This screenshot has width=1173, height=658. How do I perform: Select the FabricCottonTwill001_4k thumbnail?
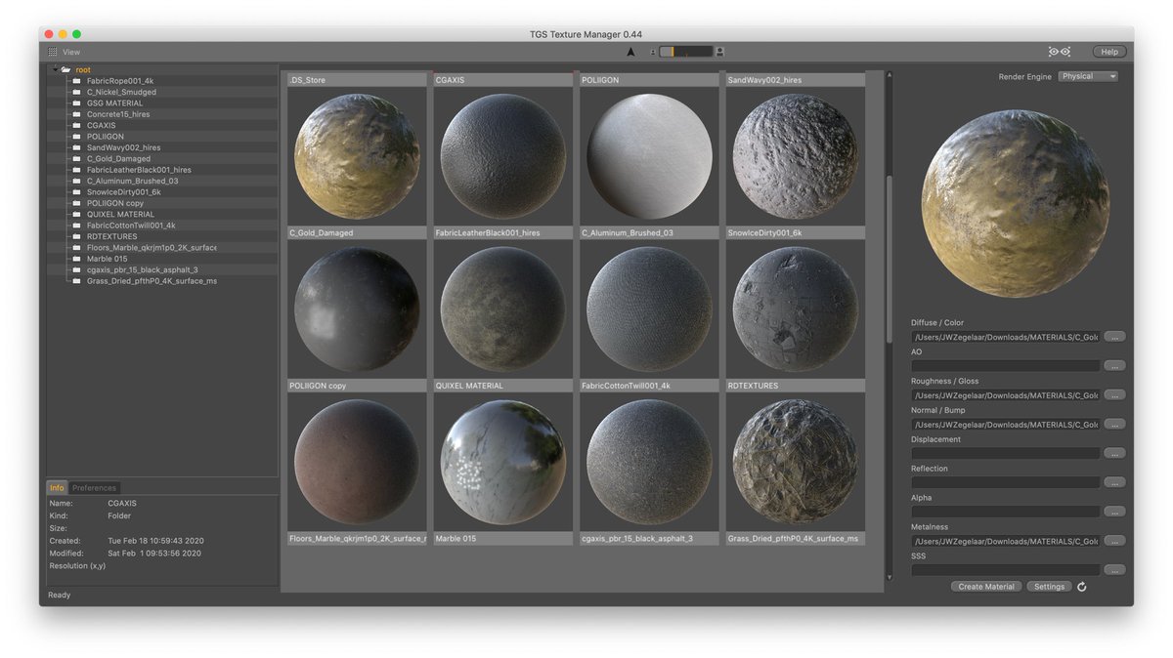[649, 461]
